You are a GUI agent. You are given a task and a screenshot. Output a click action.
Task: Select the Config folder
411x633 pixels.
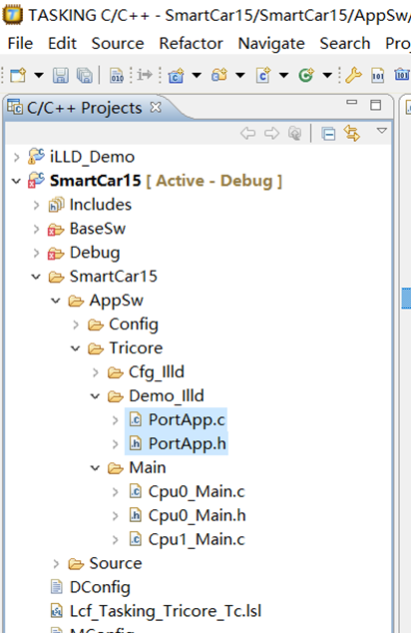[134, 324]
